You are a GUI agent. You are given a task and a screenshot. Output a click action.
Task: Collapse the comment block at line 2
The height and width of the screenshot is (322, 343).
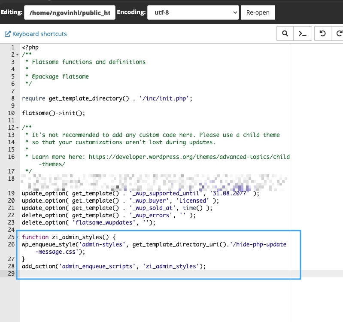pos(18,55)
